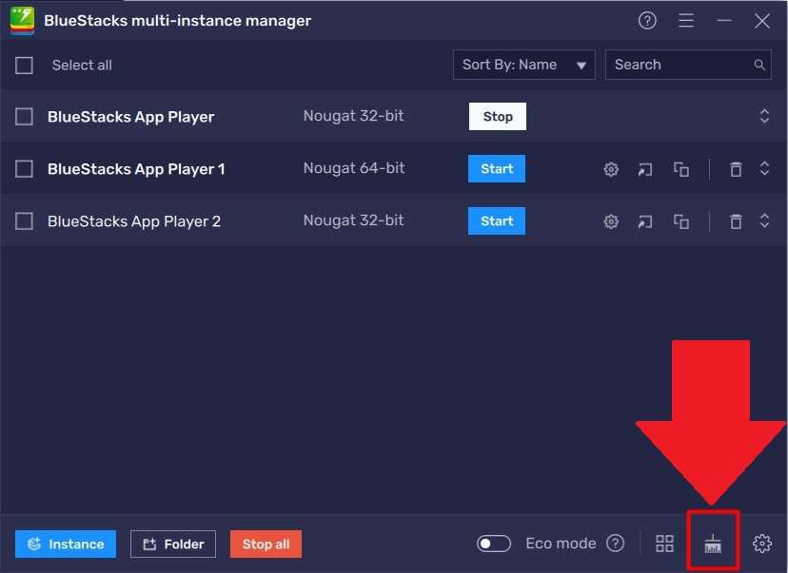Click the Stop all button
788x573 pixels.
click(266, 544)
